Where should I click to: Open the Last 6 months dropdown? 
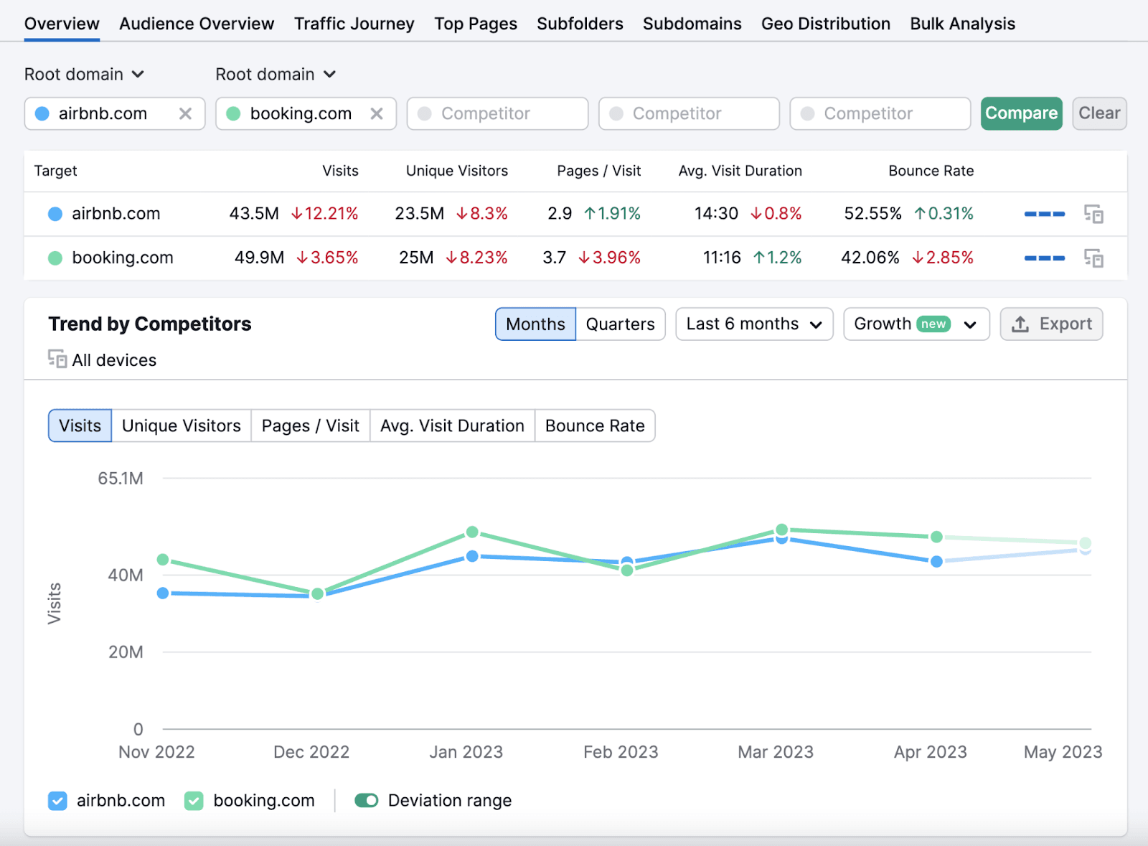click(753, 324)
